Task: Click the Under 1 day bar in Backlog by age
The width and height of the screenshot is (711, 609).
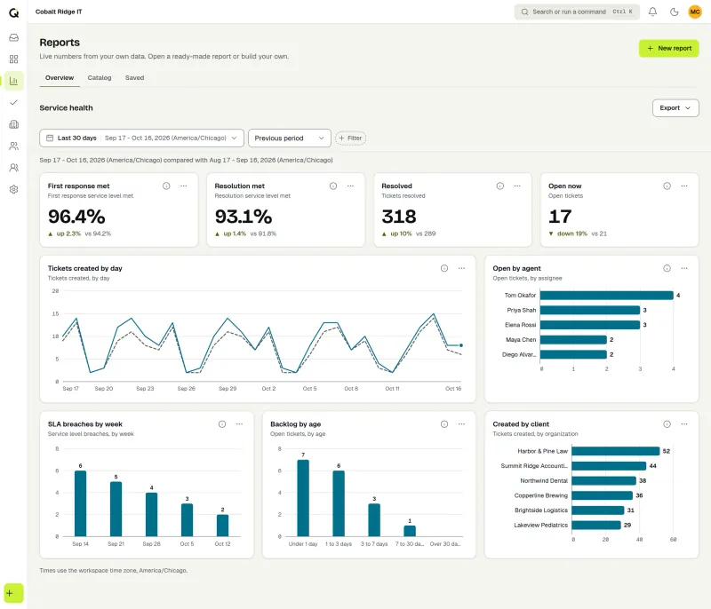Action: pos(303,498)
